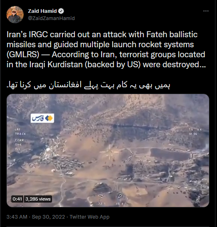
Task: Open the @ZaidZamanHamid handle link
Action: click(x=51, y=18)
